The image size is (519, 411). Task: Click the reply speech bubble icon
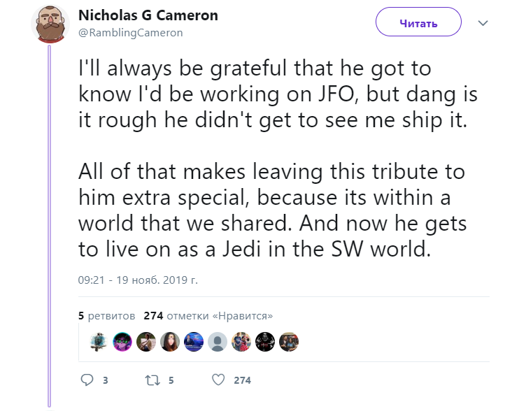(x=87, y=380)
